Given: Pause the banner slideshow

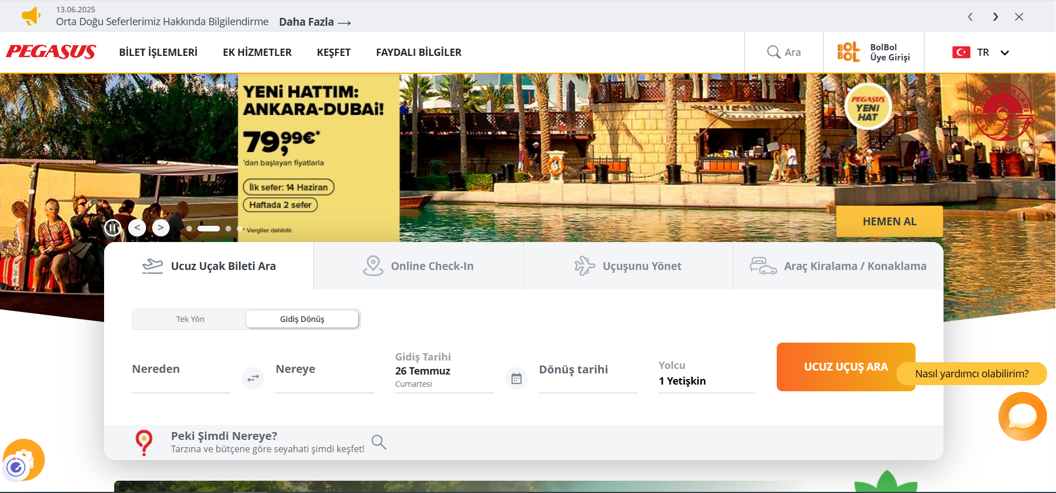Looking at the screenshot, I should coord(112,227).
